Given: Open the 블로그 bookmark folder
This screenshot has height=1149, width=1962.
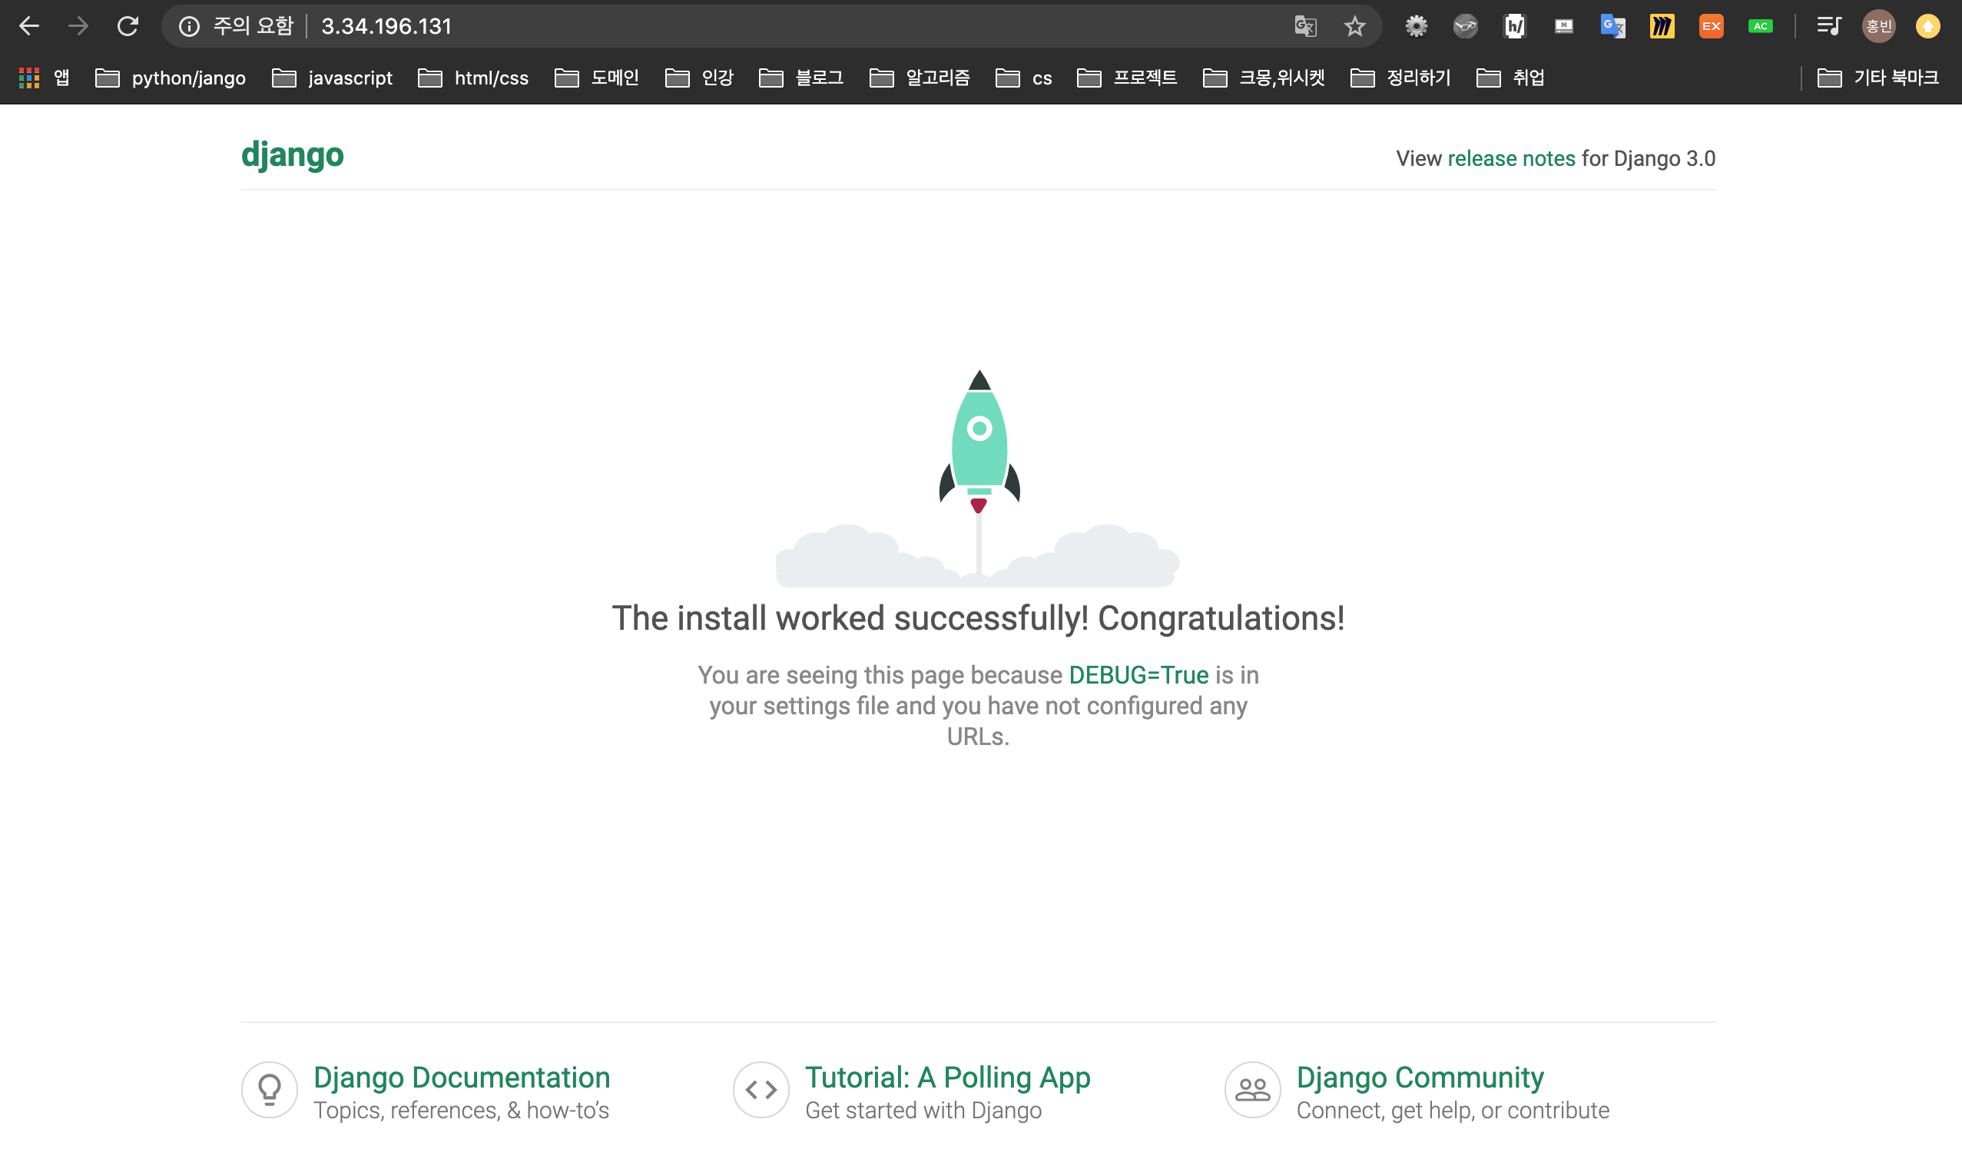Looking at the screenshot, I should [x=801, y=78].
